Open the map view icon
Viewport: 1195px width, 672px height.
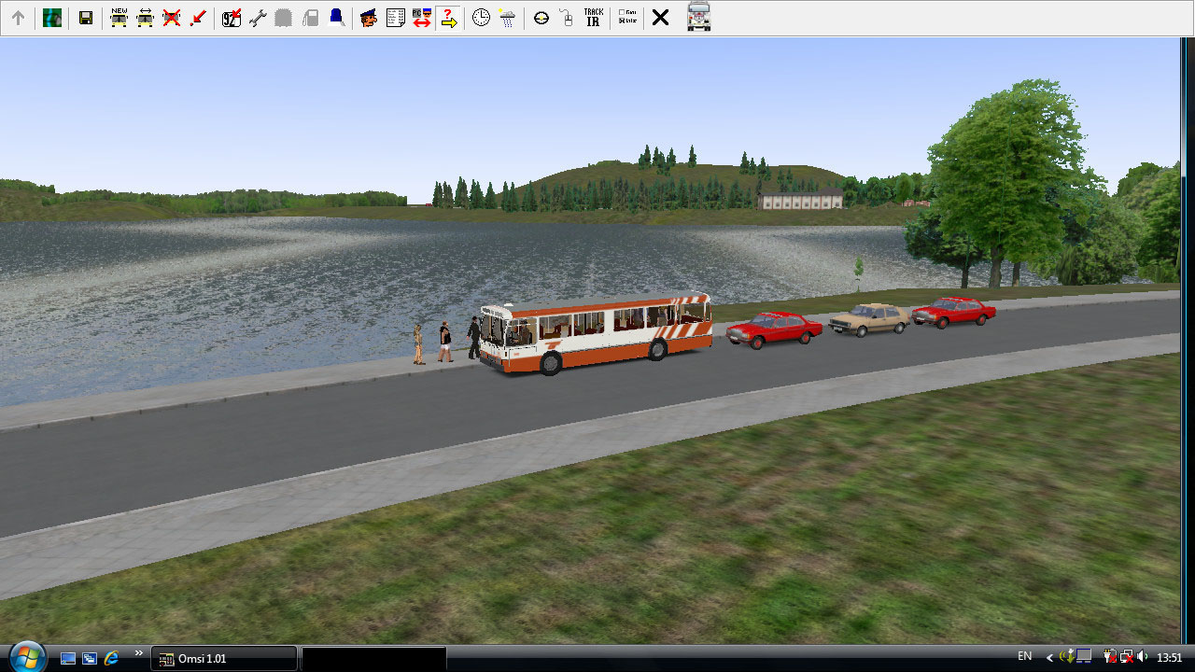coord(52,18)
